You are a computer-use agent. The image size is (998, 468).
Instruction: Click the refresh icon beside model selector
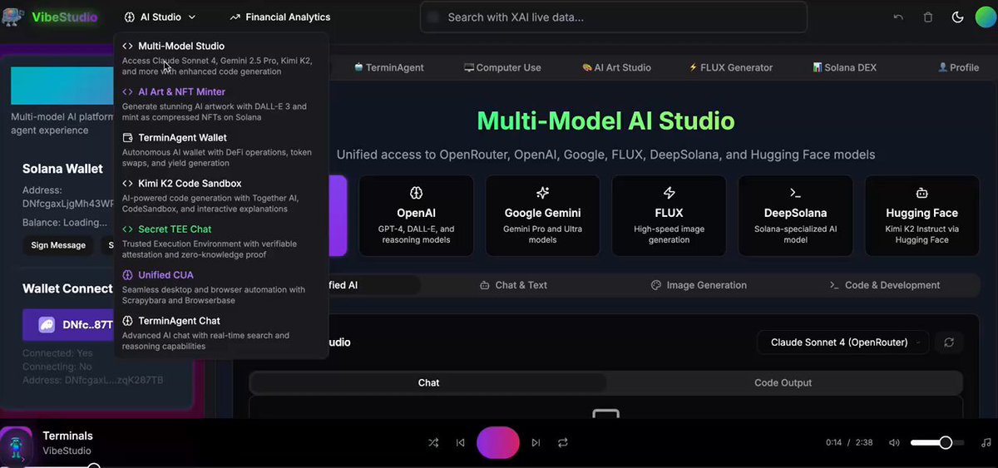pyautogui.click(x=949, y=342)
